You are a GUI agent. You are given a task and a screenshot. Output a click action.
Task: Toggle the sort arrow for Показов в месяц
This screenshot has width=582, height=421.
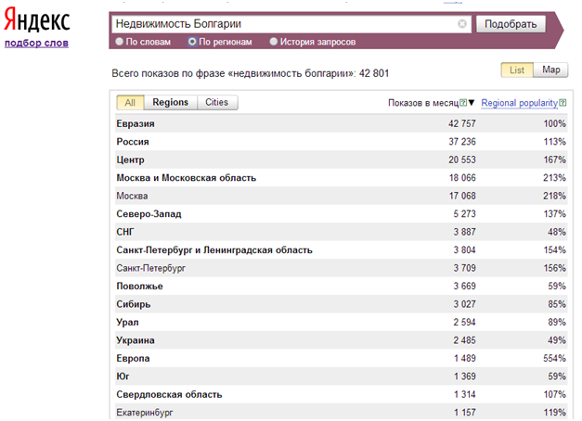point(472,102)
